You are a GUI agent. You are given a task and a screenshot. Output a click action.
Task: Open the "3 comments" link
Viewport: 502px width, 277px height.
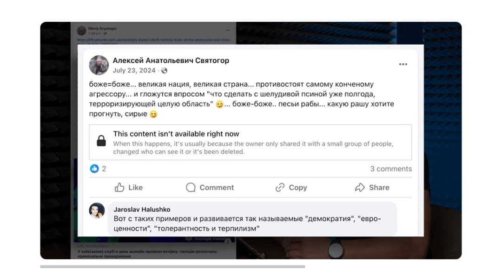[390, 169]
